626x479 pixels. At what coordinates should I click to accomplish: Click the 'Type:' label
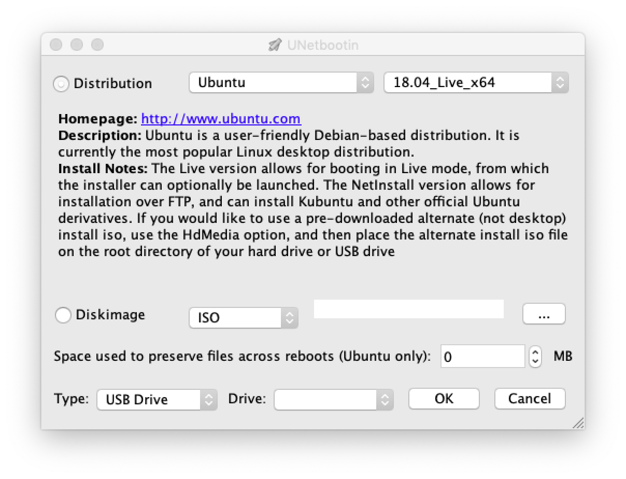pyautogui.click(x=72, y=399)
